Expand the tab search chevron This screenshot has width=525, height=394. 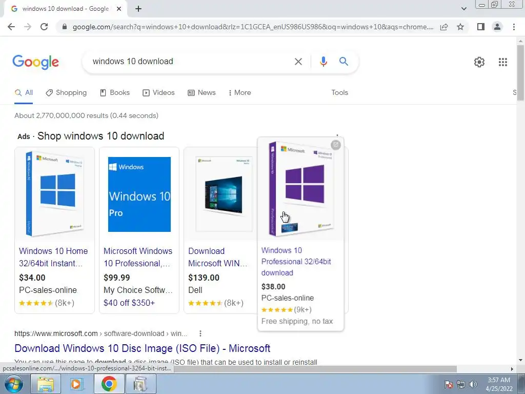click(x=463, y=9)
